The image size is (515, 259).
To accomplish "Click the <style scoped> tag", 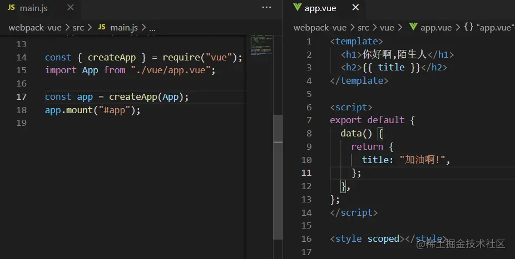I will tap(367, 239).
